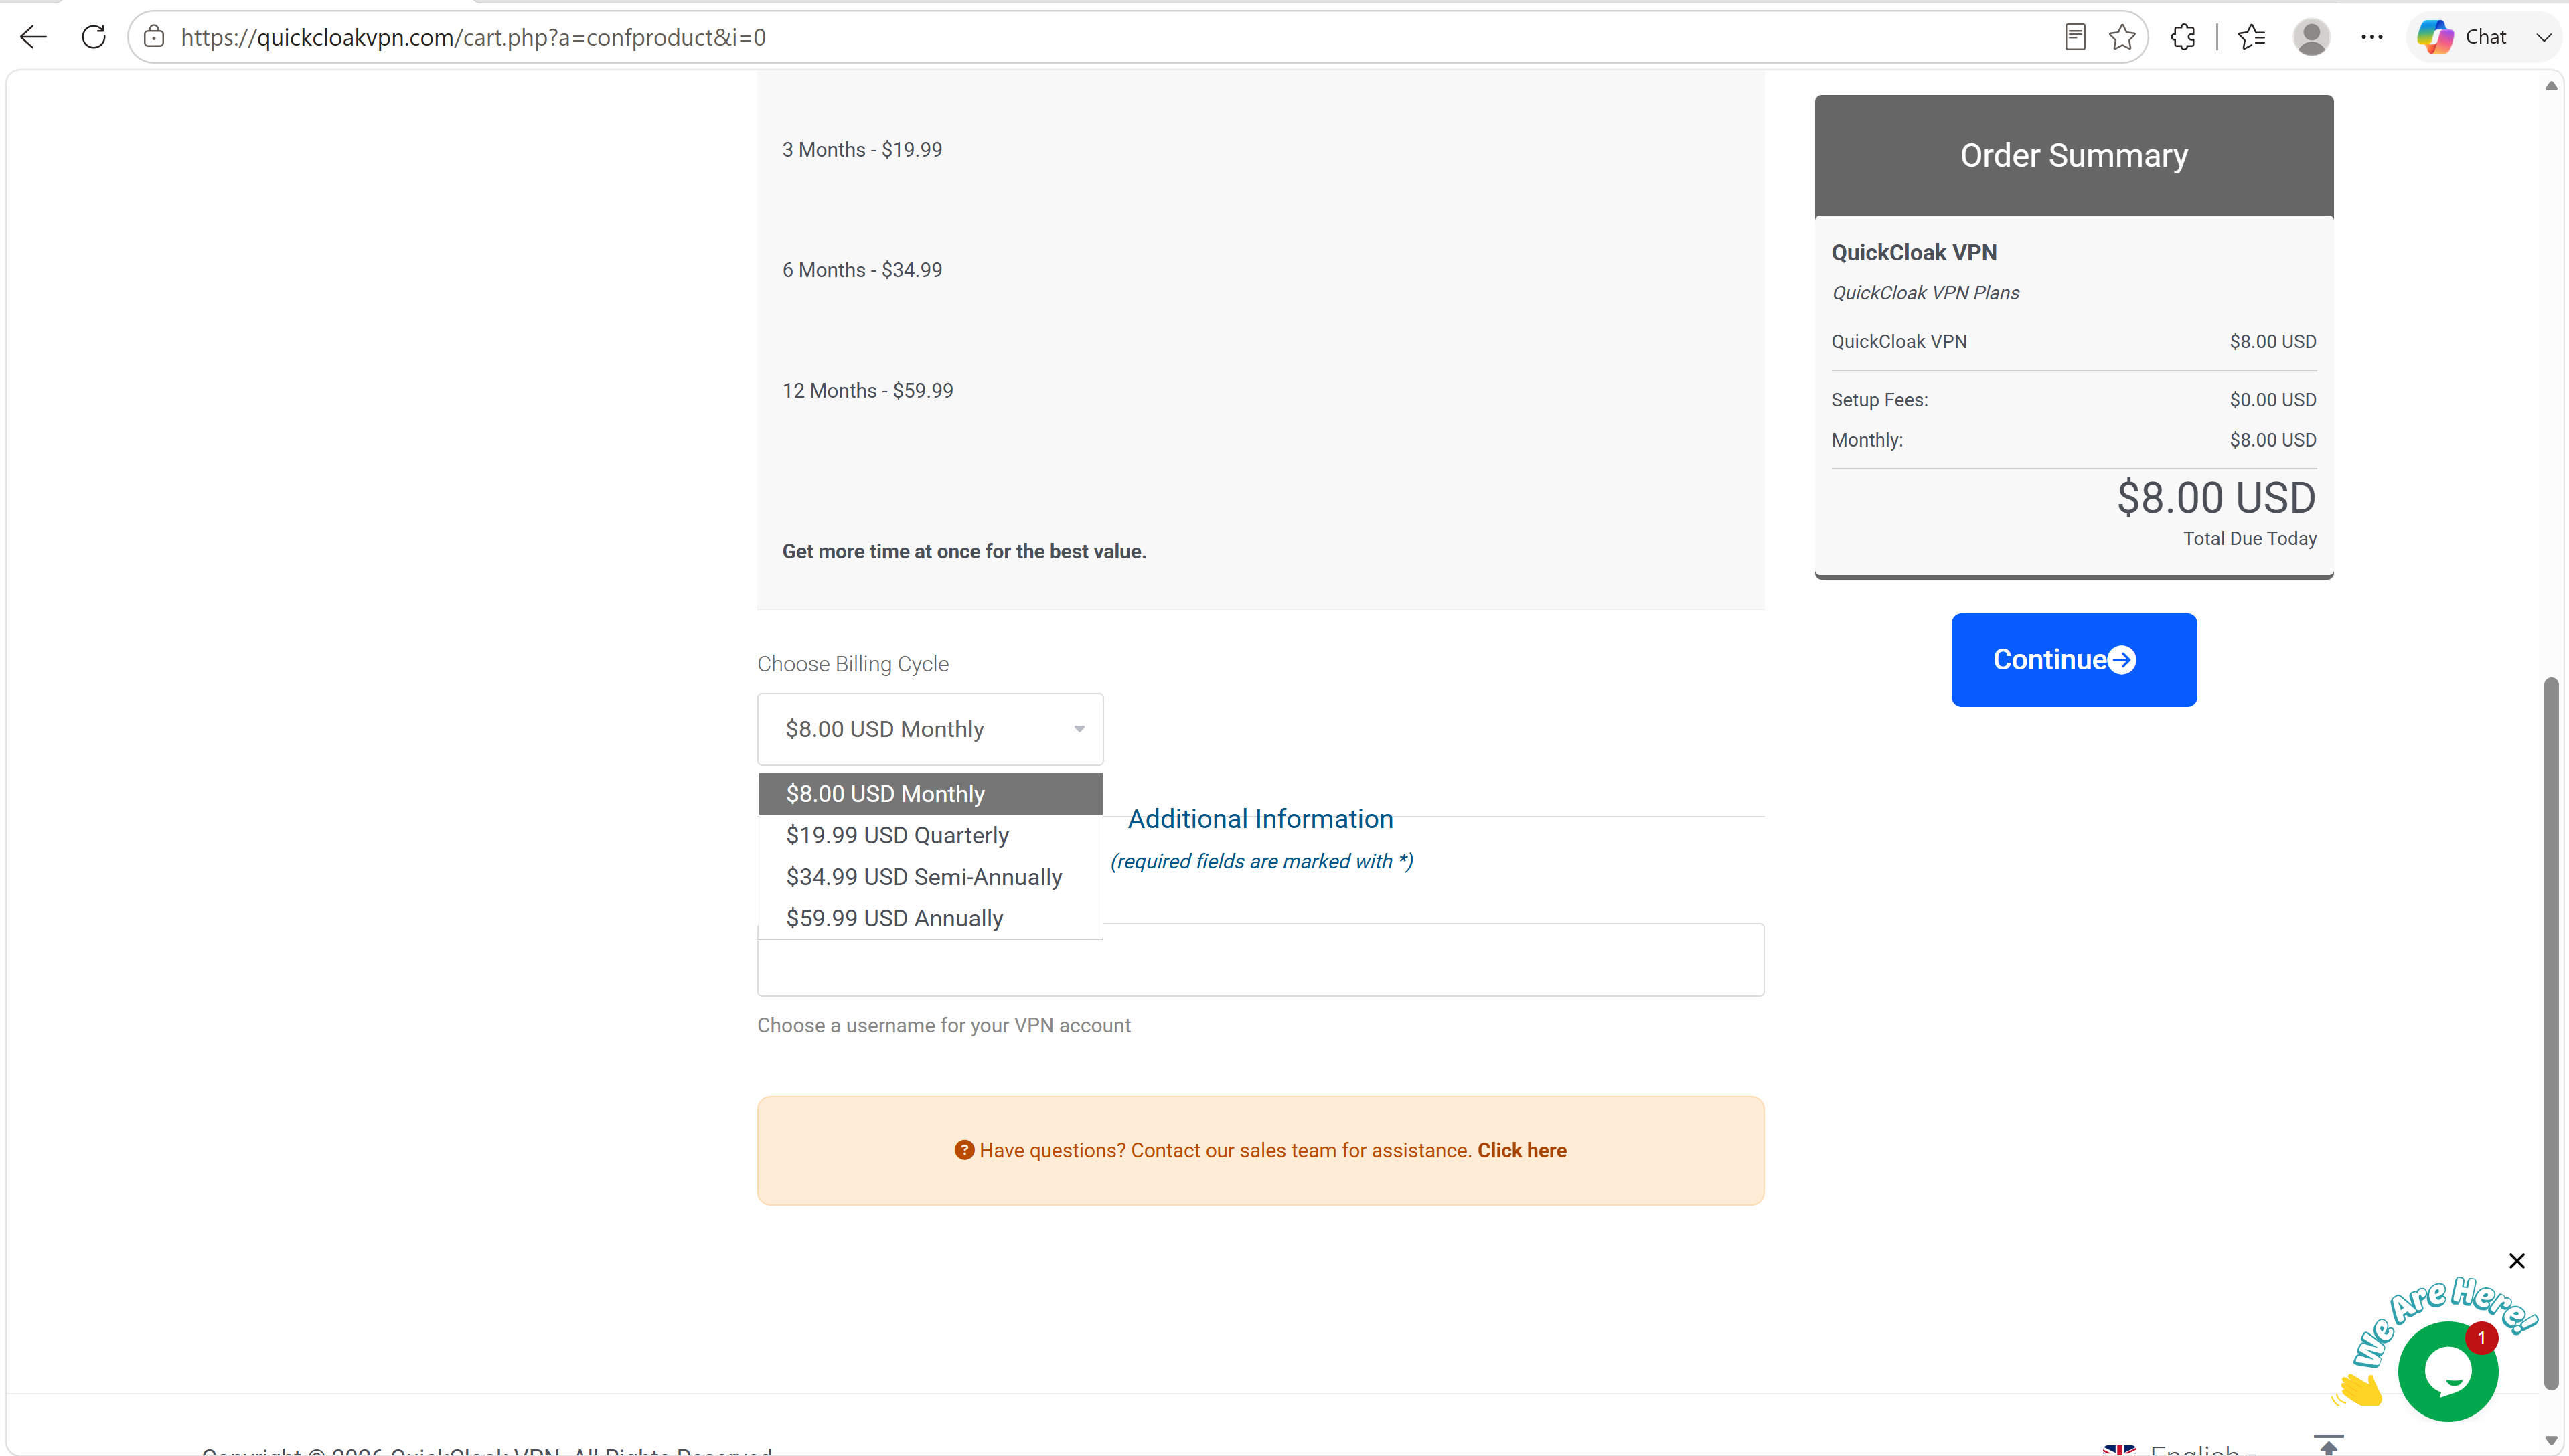Open the Choose Billing Cycle dropdown
Image resolution: width=2569 pixels, height=1456 pixels.
pos(930,729)
